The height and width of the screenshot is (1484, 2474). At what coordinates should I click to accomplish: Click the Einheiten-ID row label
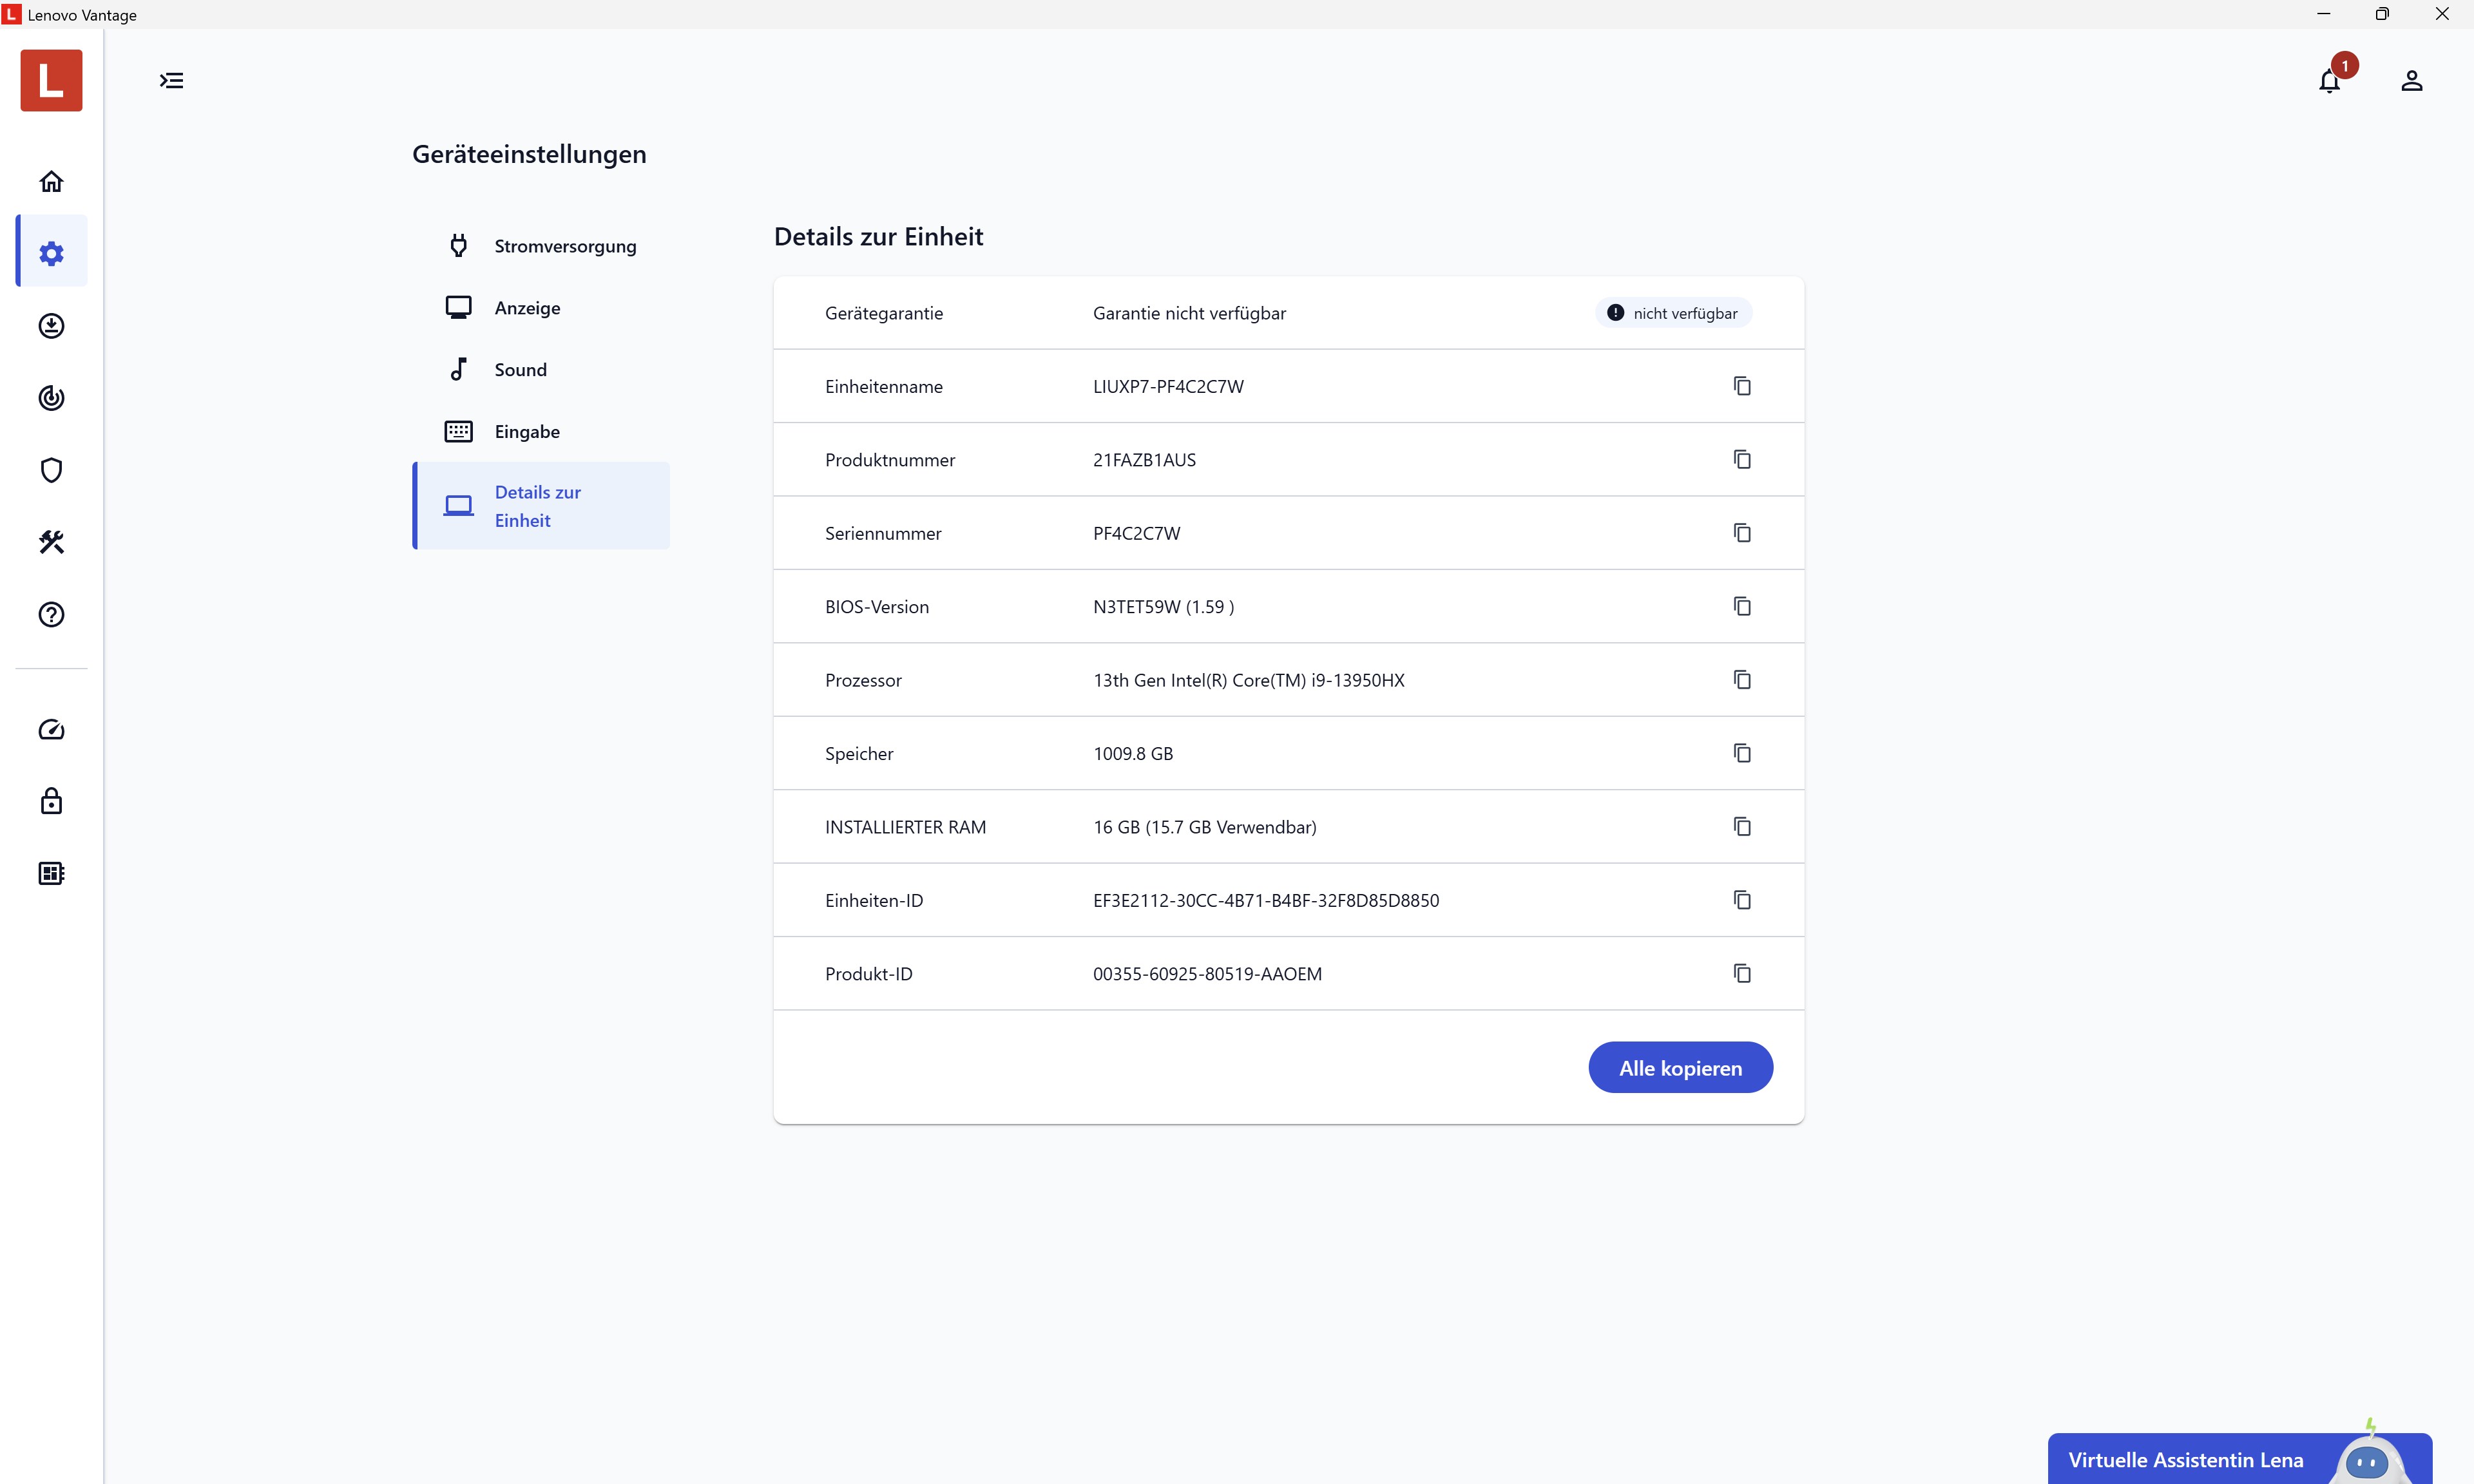pyautogui.click(x=874, y=901)
